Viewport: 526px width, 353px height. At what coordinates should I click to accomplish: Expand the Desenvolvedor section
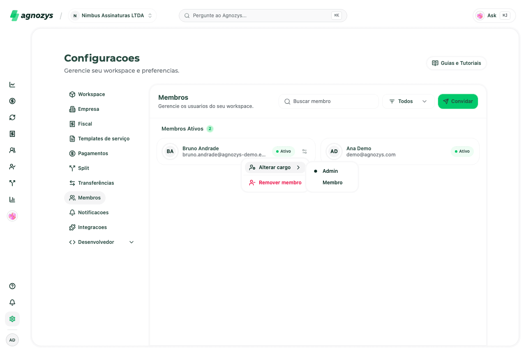point(101,242)
